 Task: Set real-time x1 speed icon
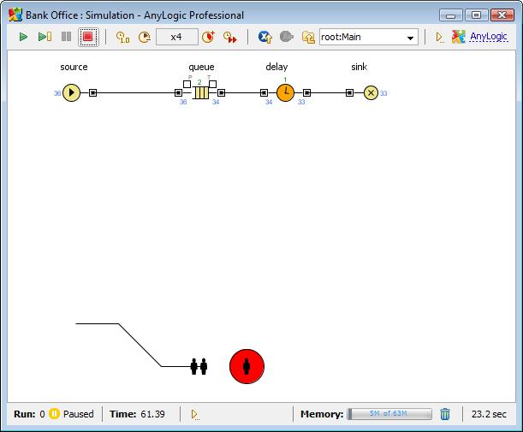[x=122, y=37]
